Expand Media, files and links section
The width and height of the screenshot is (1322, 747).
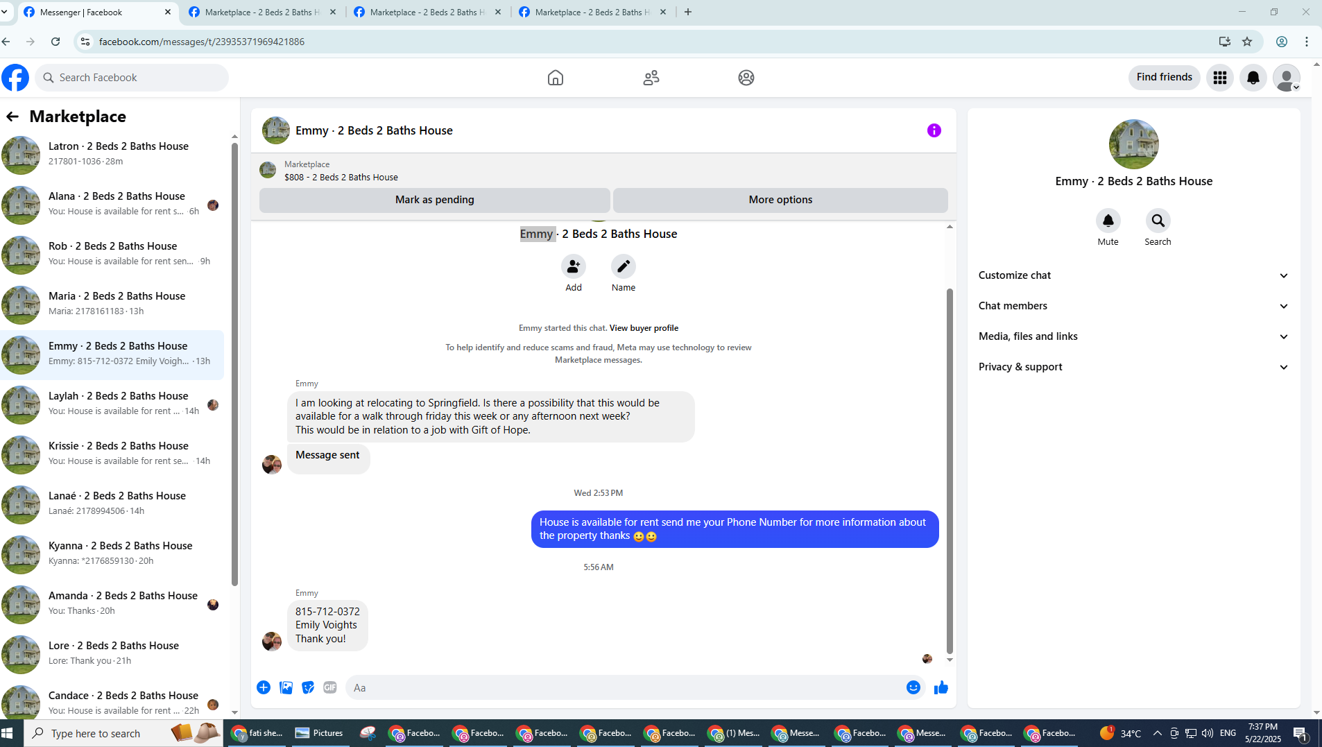1133,336
